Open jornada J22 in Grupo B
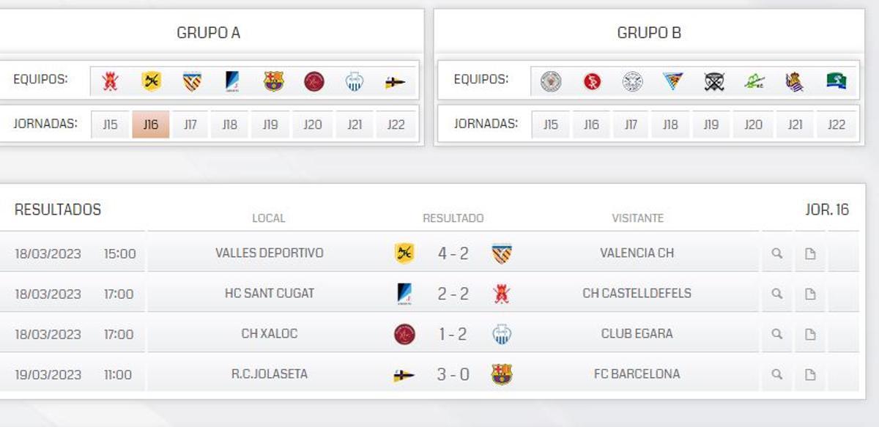This screenshot has width=879, height=427. 837,124
